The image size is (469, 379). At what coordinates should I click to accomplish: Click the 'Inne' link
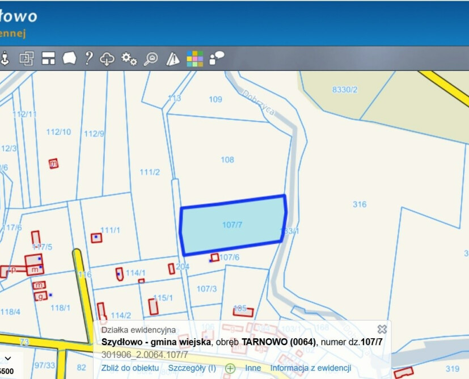pyautogui.click(x=253, y=368)
